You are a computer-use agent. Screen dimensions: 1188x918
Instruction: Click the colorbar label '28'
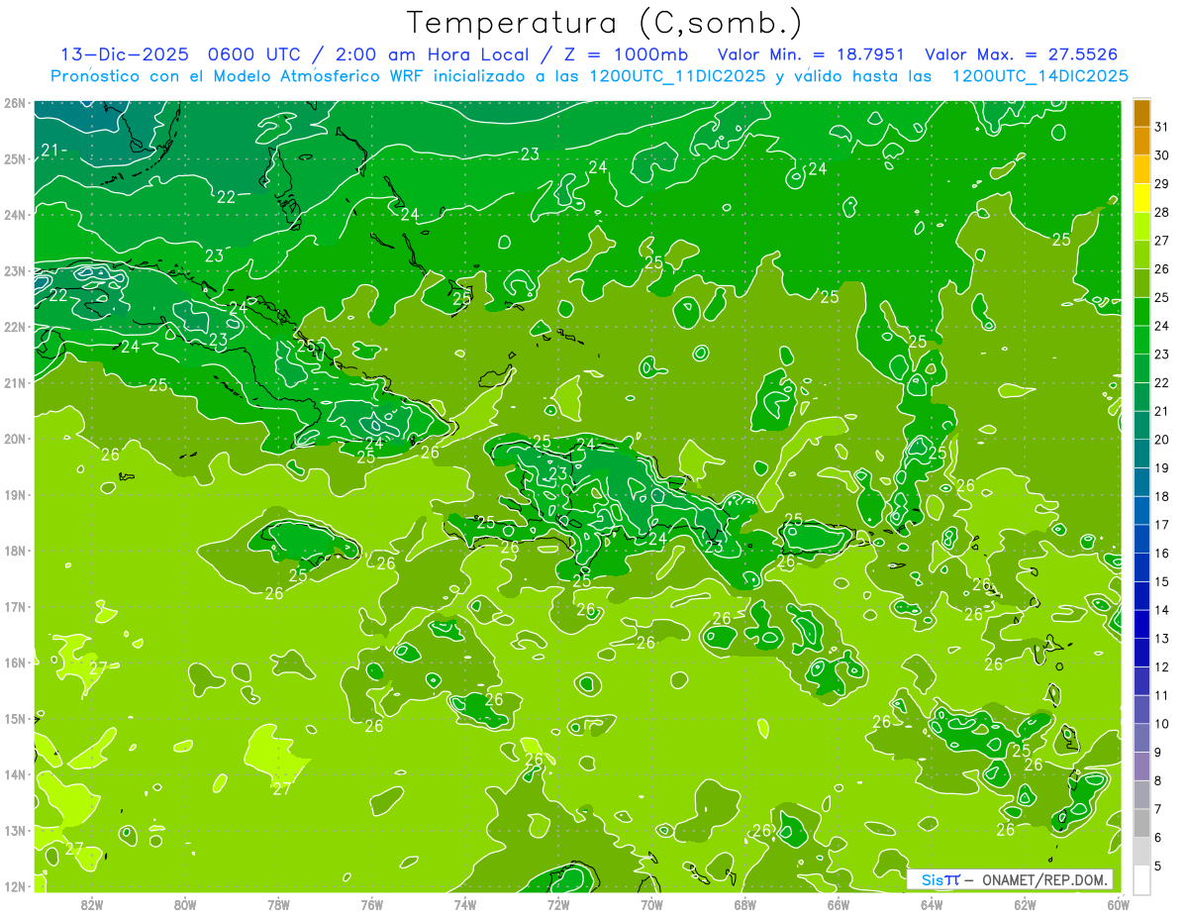1162,212
